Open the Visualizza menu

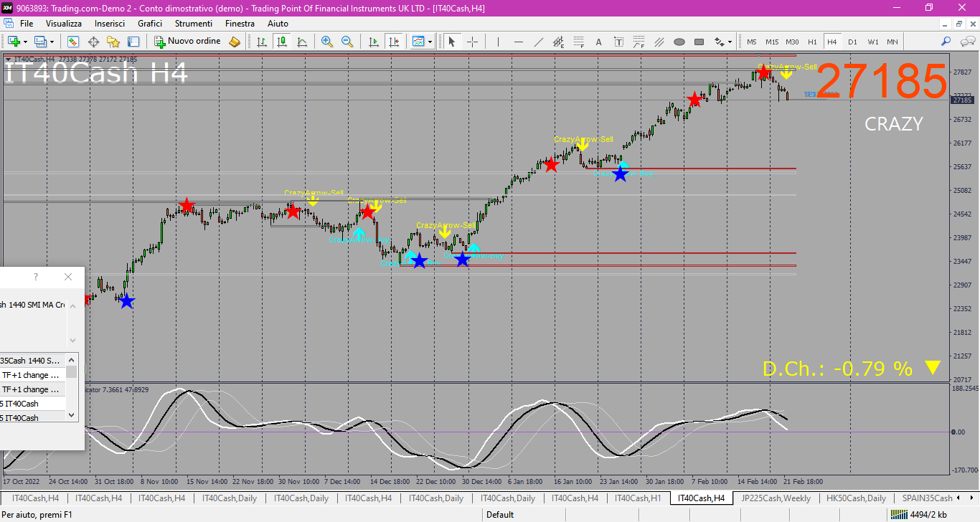64,24
